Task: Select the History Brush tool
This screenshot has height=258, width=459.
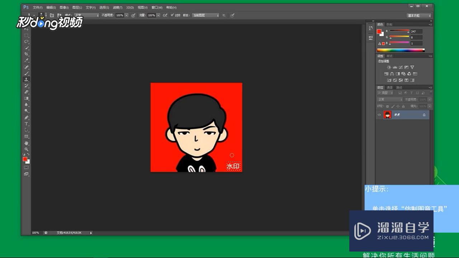Action: (26, 86)
